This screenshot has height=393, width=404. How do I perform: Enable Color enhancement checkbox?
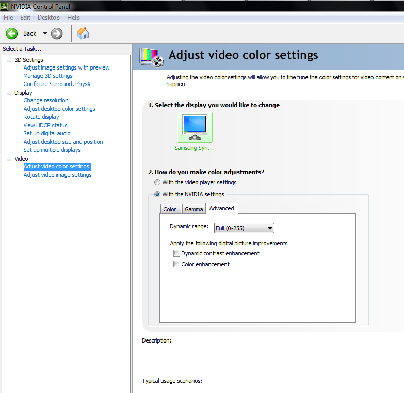coord(176,264)
